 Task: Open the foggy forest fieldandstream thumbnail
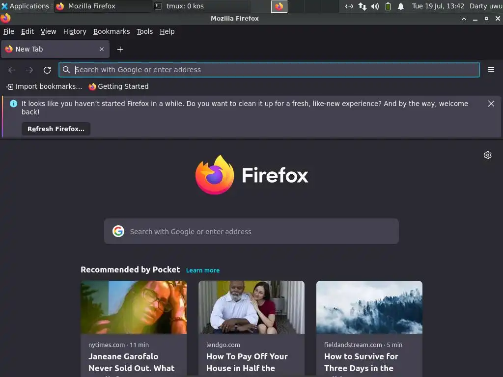pos(369,307)
